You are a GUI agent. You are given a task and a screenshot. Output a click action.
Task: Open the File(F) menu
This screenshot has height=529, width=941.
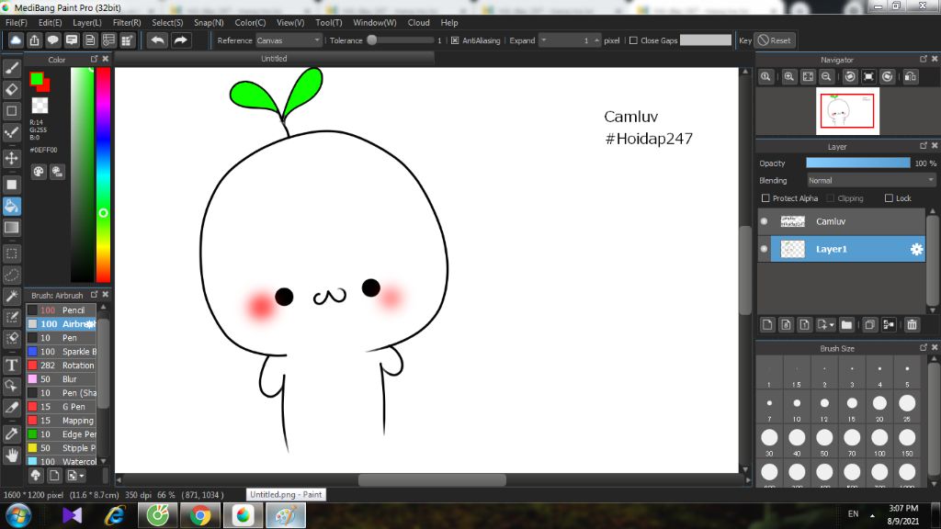[x=17, y=22]
